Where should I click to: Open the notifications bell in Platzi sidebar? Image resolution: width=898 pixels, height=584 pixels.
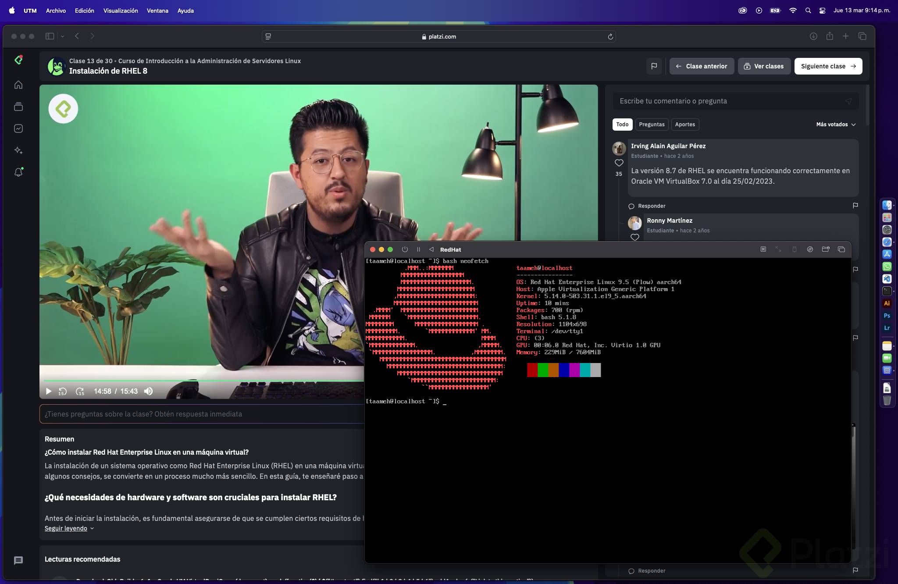18,172
